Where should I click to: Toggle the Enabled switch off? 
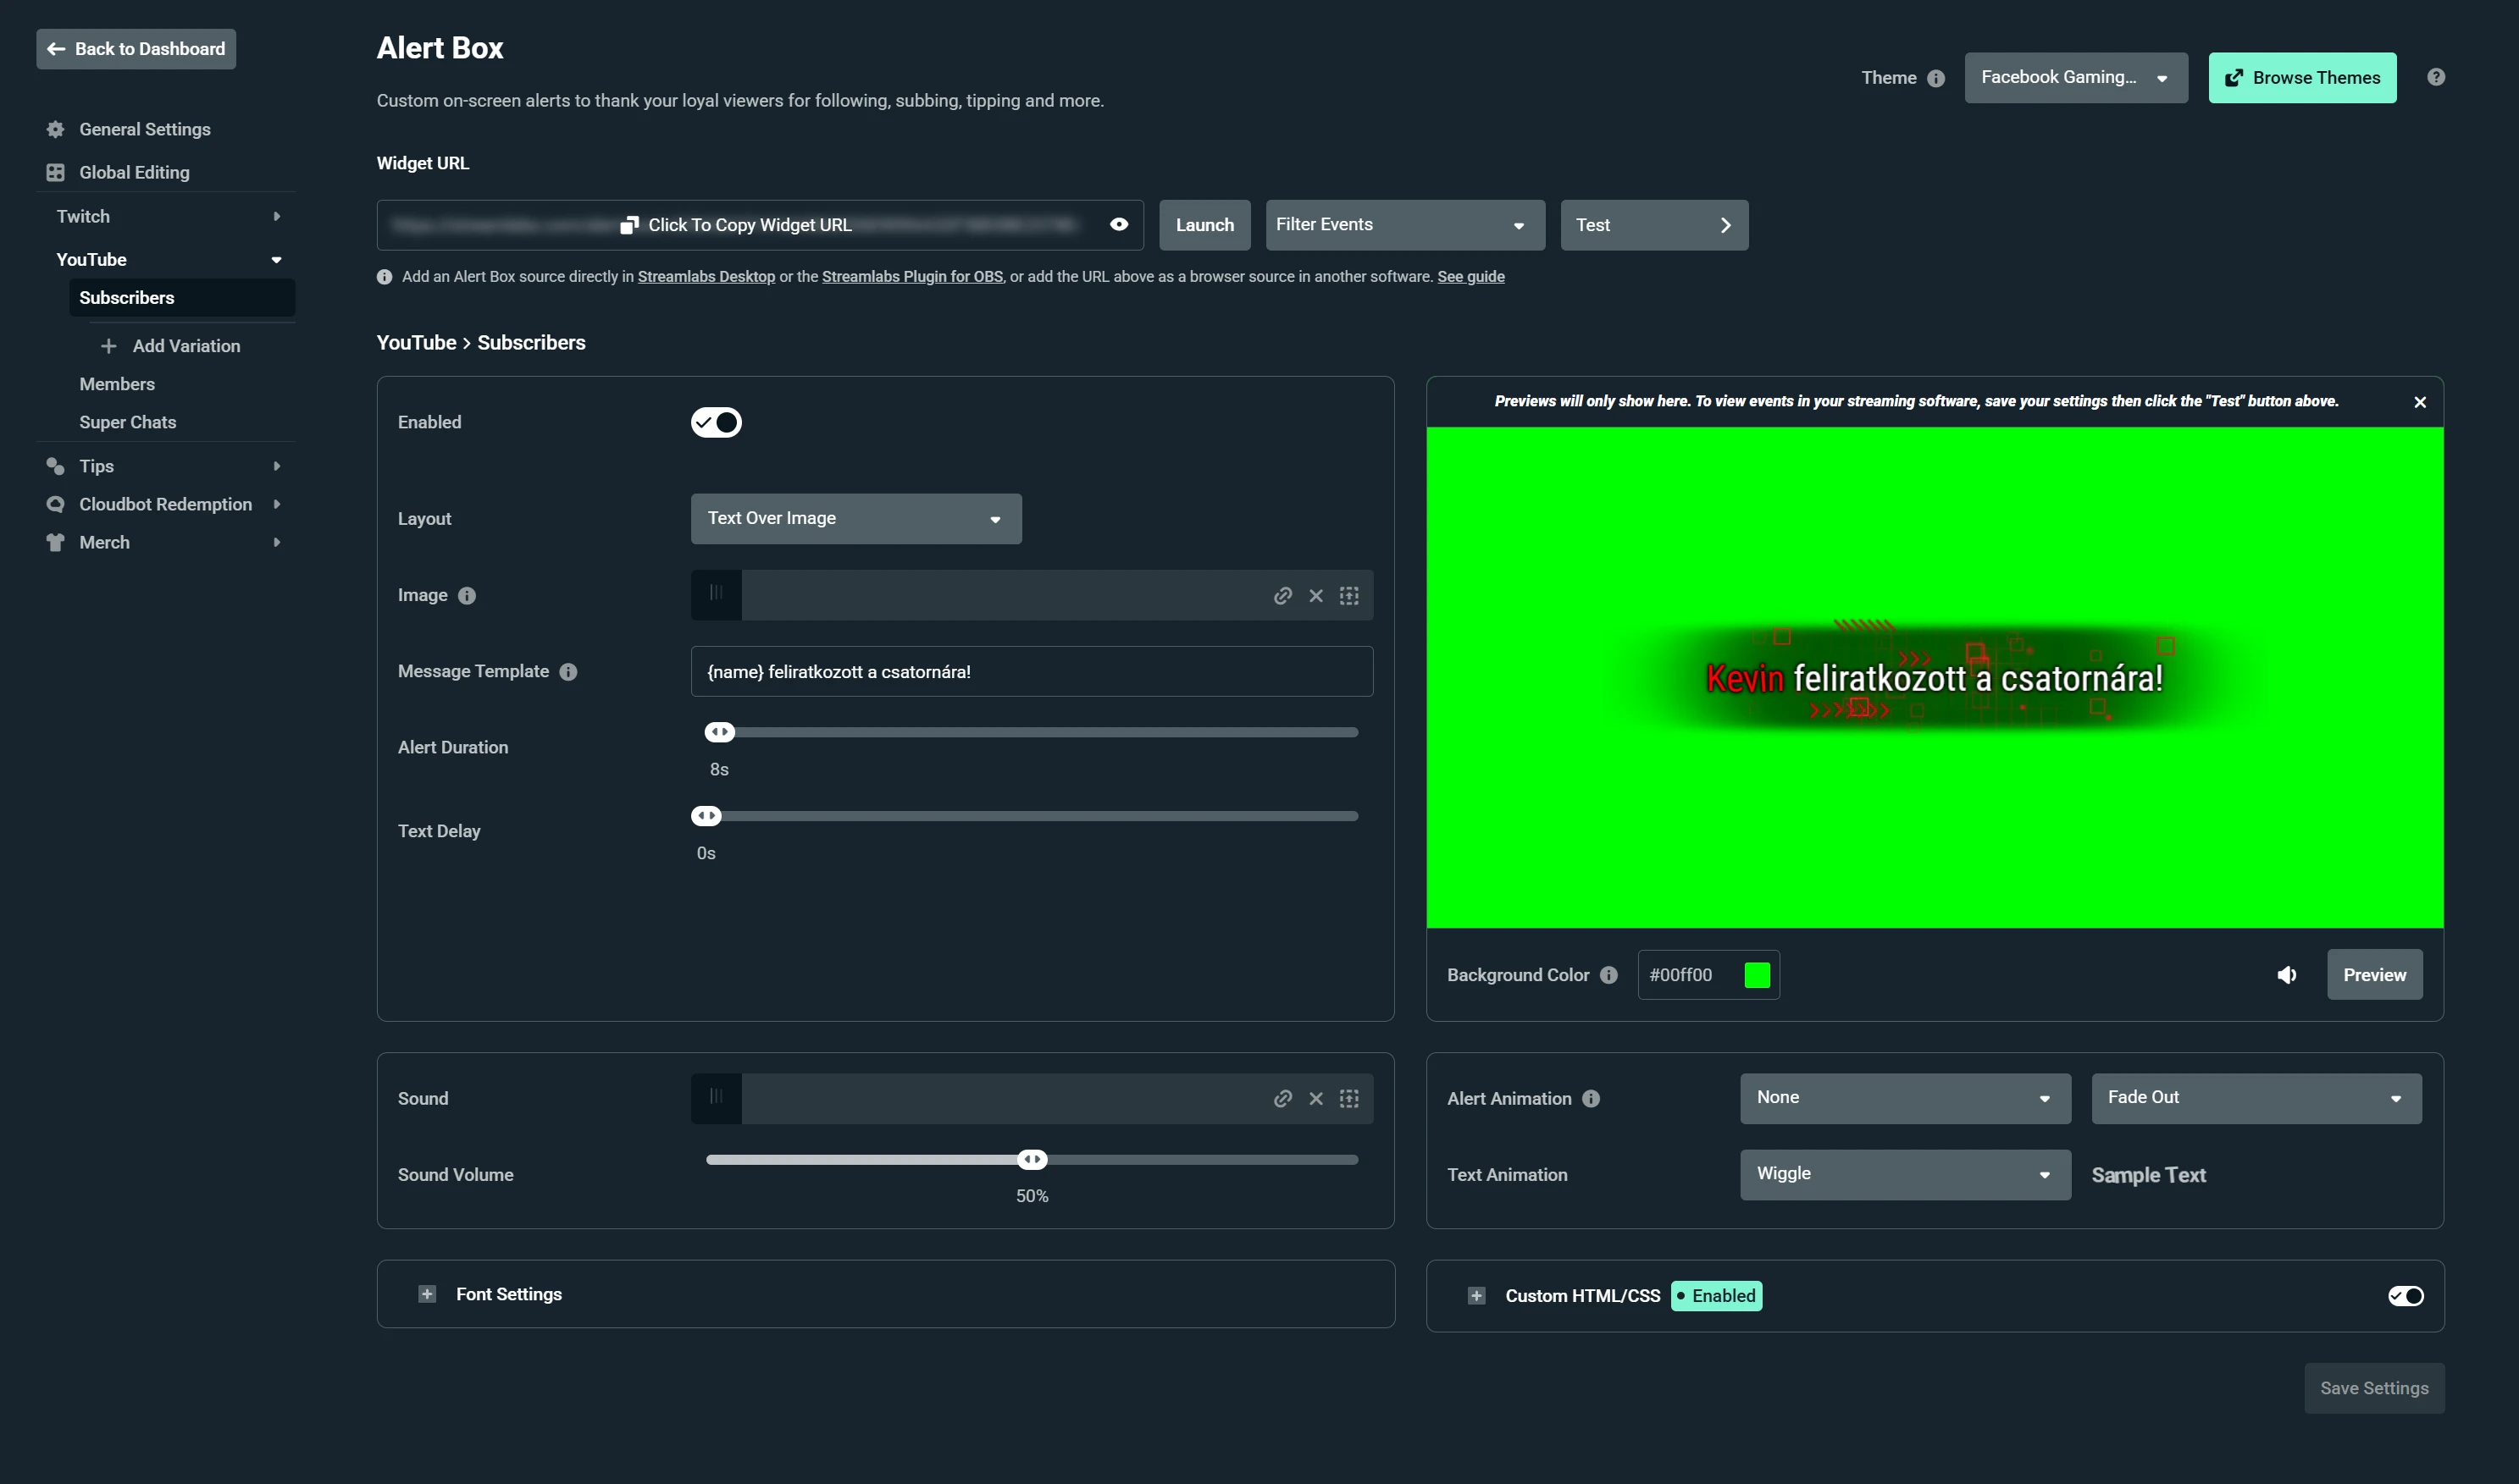pos(717,422)
